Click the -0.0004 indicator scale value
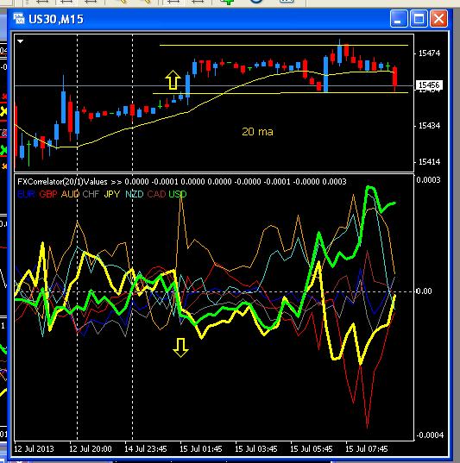The image size is (460, 463). tap(430, 435)
